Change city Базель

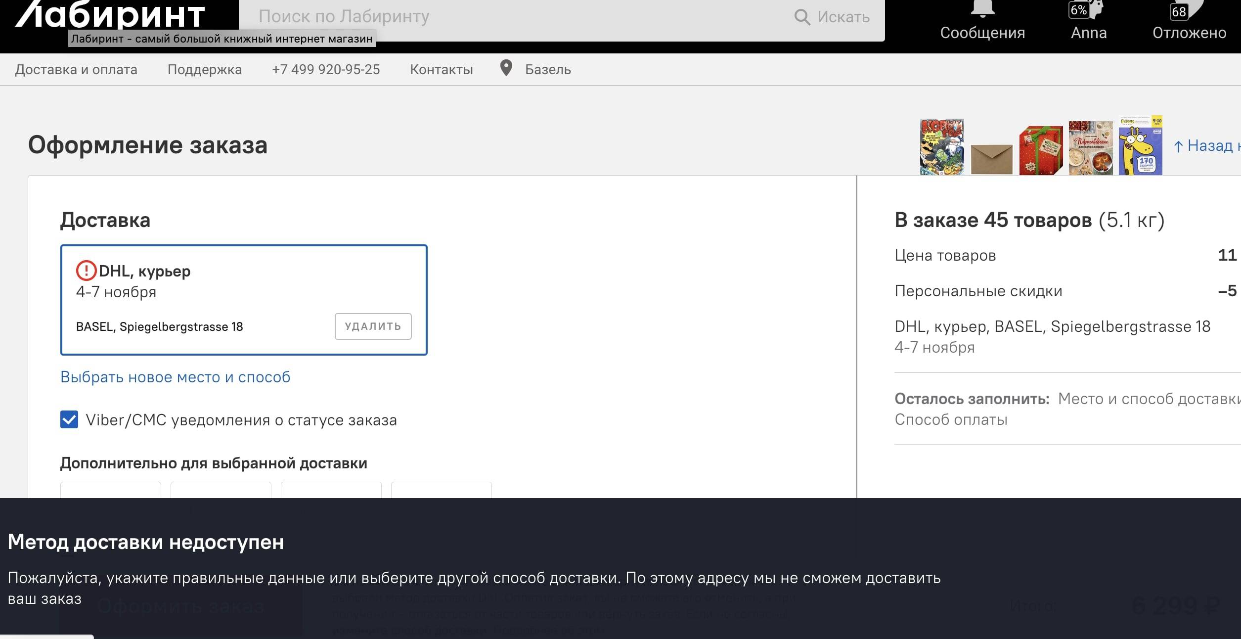[x=548, y=70]
